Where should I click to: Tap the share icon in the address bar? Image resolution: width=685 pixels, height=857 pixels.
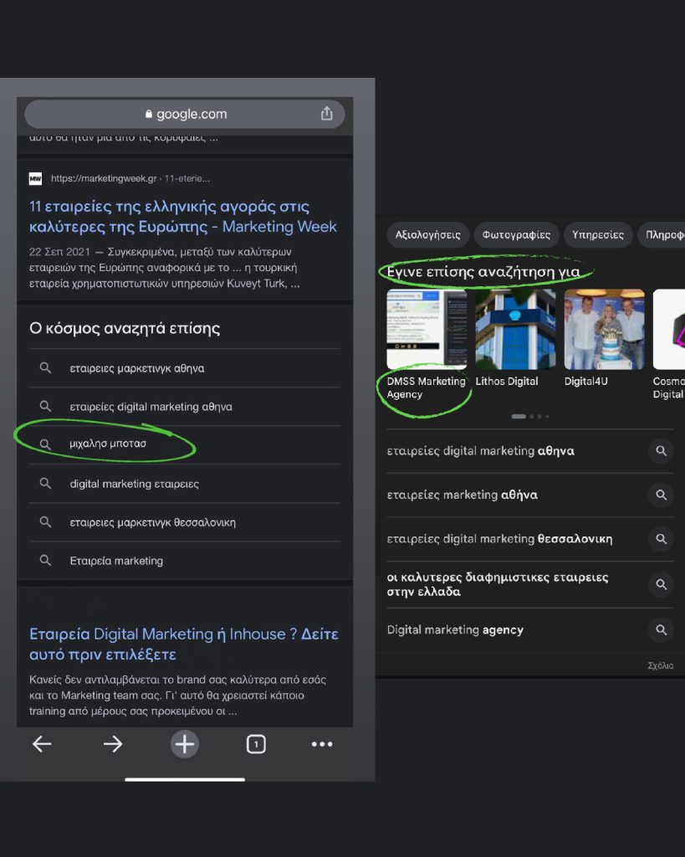327,114
